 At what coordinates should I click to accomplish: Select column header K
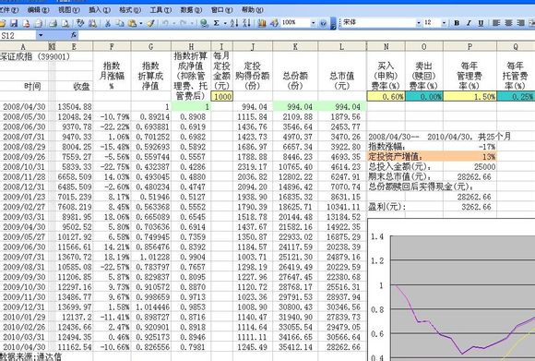(x=295, y=46)
